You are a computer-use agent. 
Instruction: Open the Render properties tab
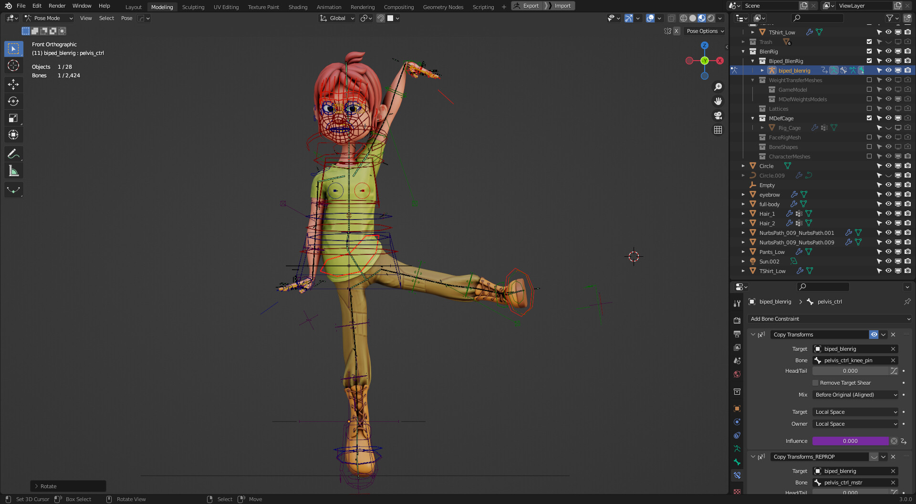tap(737, 320)
